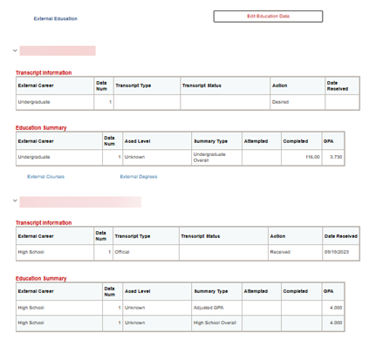Collapse the first redacted school section
Screen dimensions: 376x340
pyautogui.click(x=15, y=51)
